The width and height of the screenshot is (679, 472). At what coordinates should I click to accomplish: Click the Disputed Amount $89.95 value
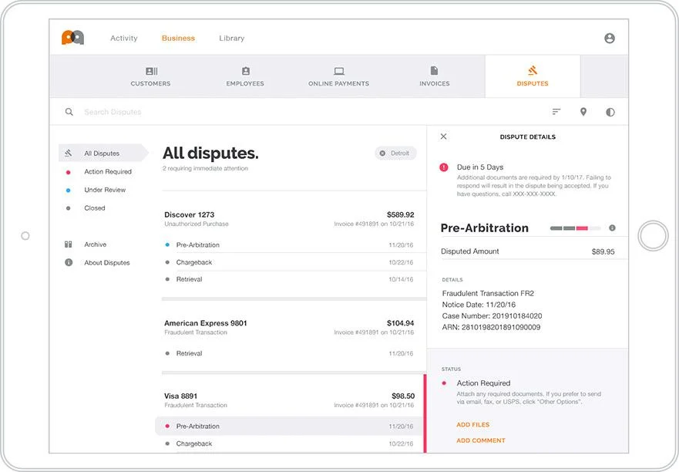tap(603, 251)
